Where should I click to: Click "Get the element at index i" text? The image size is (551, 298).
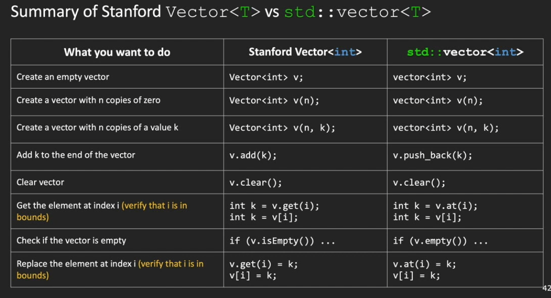[68, 205]
